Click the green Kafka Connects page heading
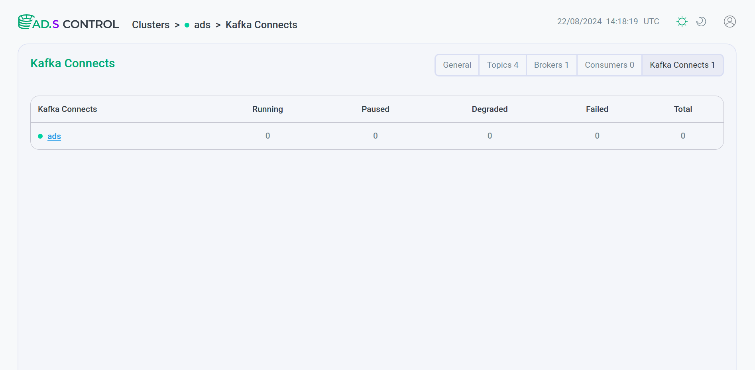The width and height of the screenshot is (755, 370). [x=73, y=63]
